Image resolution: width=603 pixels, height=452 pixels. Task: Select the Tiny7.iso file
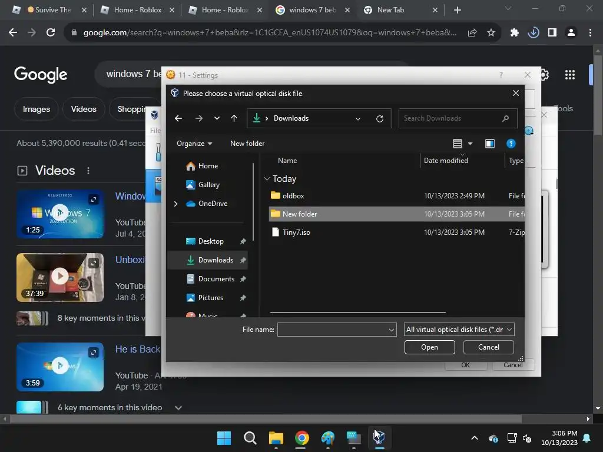pos(396,232)
